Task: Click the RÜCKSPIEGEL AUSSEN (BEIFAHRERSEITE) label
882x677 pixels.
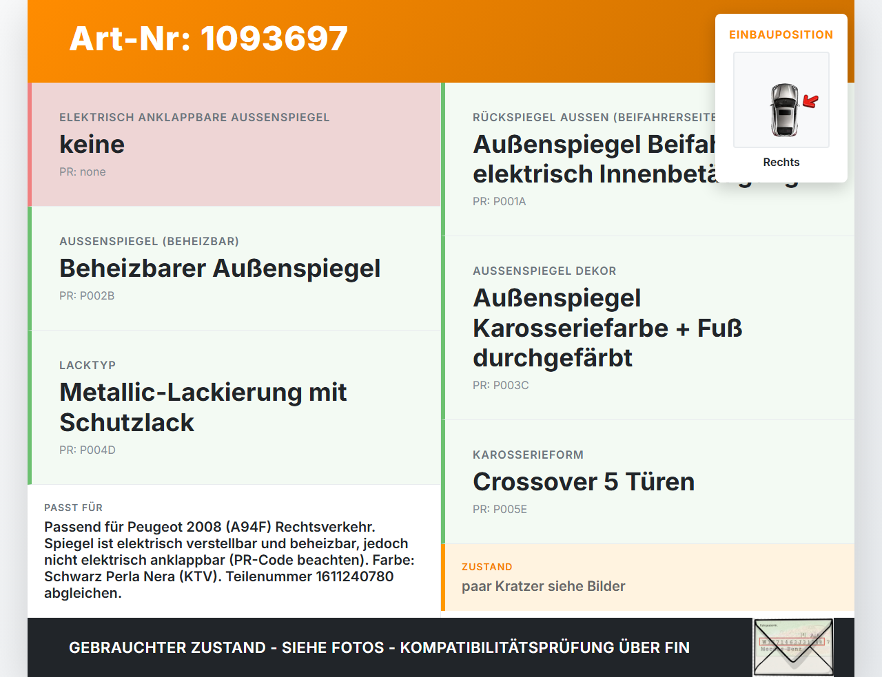Action: tap(594, 117)
